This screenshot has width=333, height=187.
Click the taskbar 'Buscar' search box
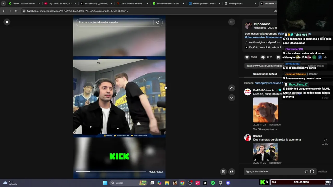[x=128, y=183]
